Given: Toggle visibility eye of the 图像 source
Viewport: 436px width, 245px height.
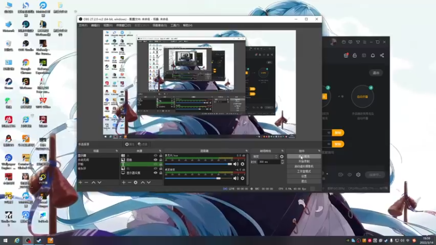Looking at the screenshot, I should point(155,160).
